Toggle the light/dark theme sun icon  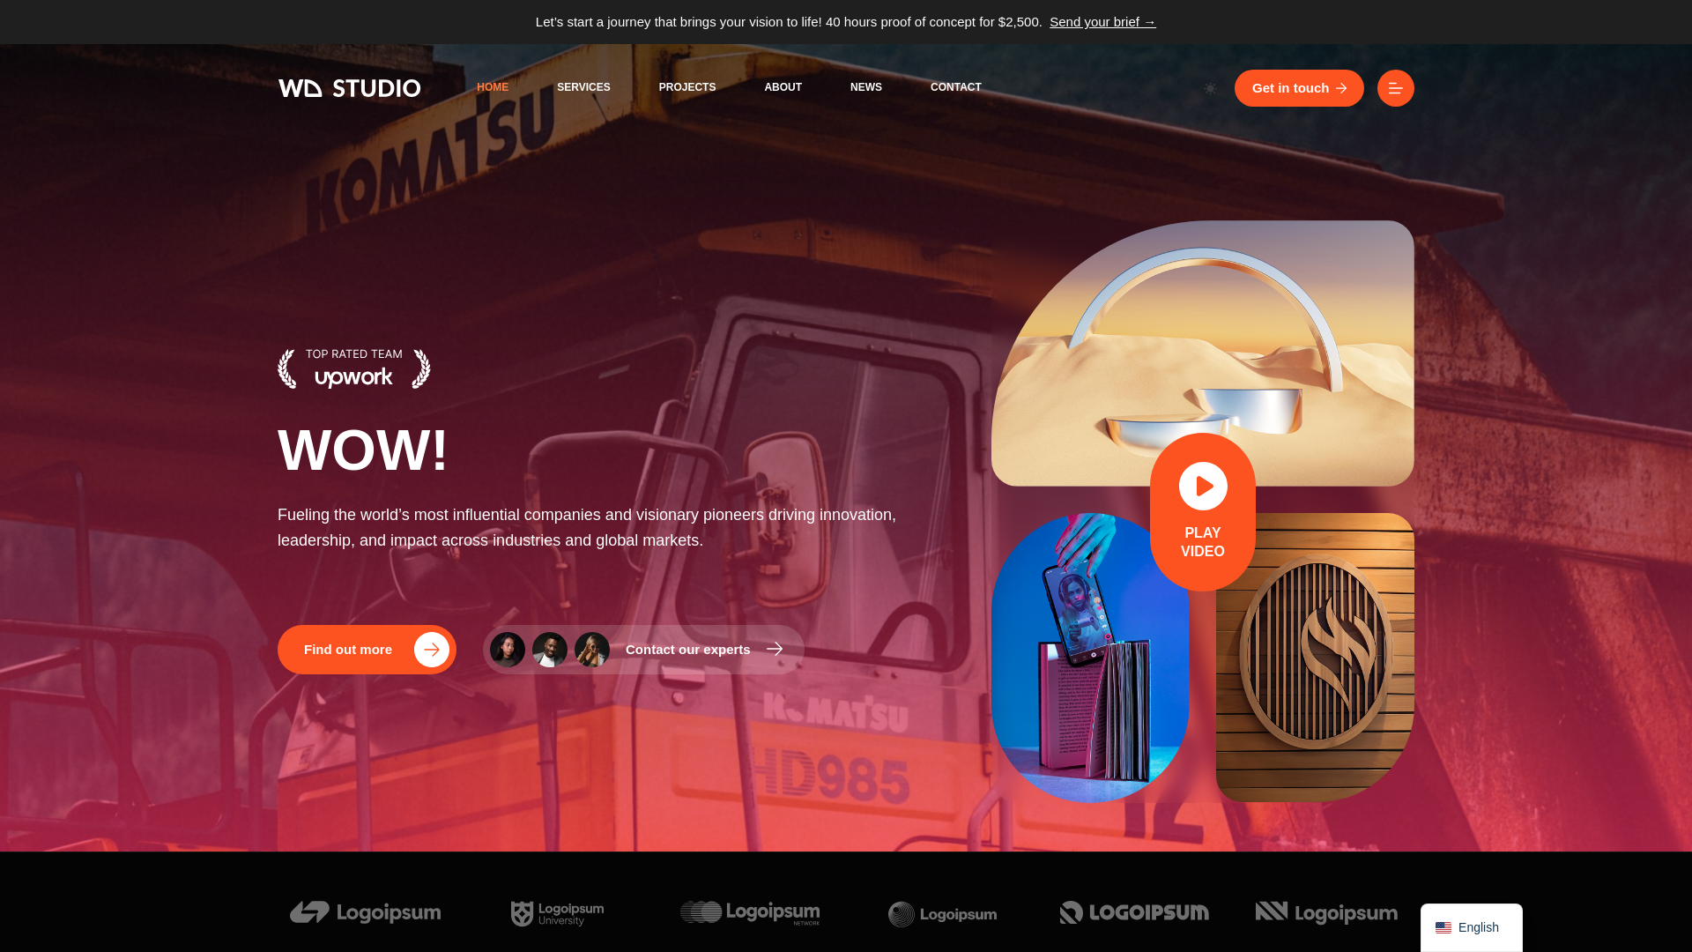pos(1210,88)
